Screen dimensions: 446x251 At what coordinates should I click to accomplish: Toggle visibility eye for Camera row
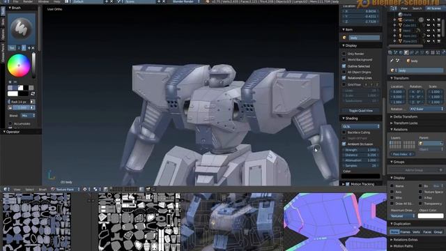coord(429,20)
